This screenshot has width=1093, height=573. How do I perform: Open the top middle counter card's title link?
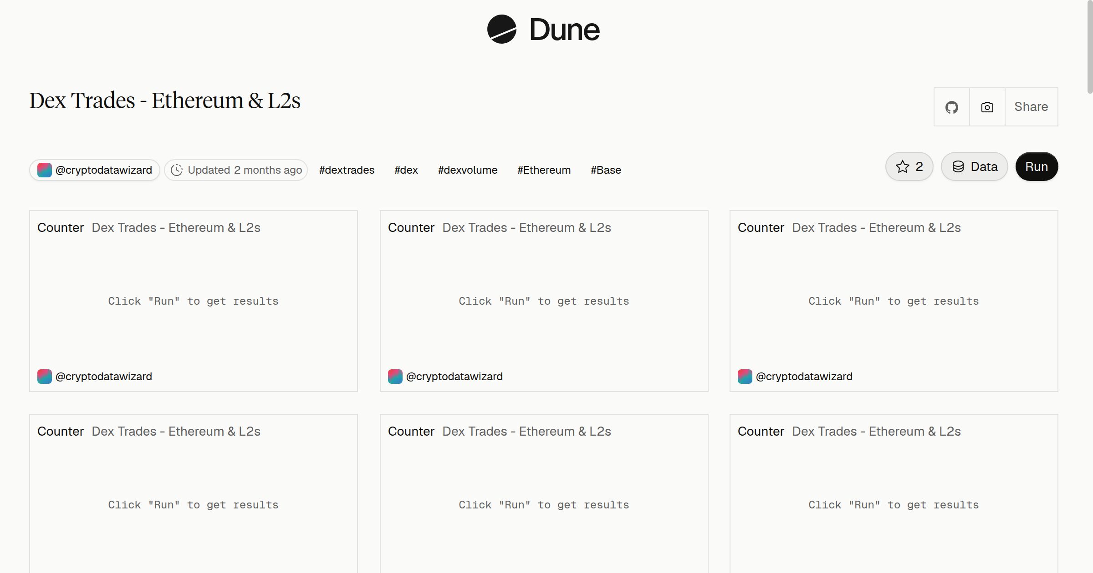pyautogui.click(x=526, y=227)
